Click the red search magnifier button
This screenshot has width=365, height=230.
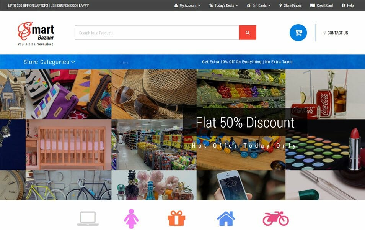point(248,33)
